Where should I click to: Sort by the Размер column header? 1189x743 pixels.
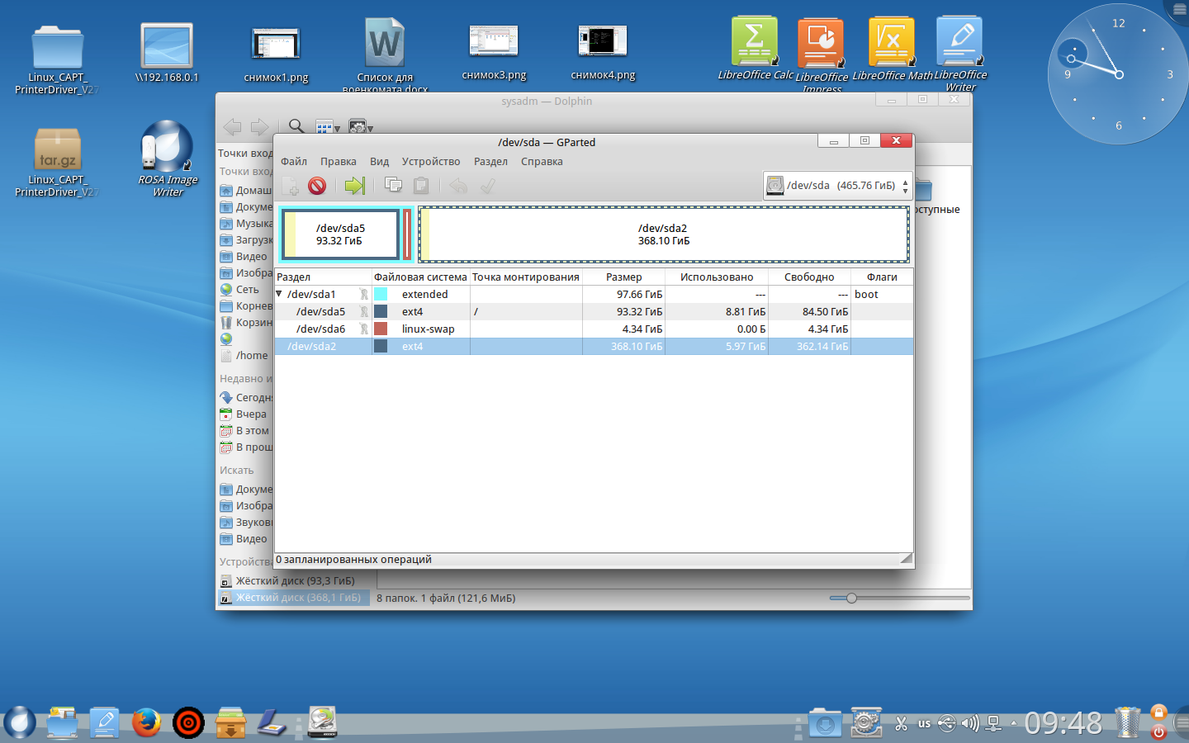[623, 277]
